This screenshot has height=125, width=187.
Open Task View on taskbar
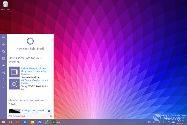[18, 122]
